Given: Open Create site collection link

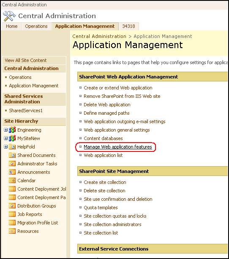Looking at the screenshot, I should coord(105,182).
